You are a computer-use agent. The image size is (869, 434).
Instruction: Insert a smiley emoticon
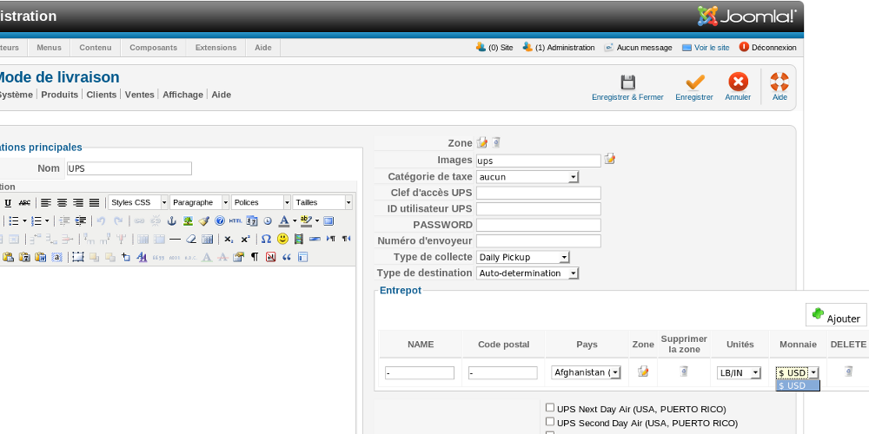pyautogui.click(x=282, y=240)
